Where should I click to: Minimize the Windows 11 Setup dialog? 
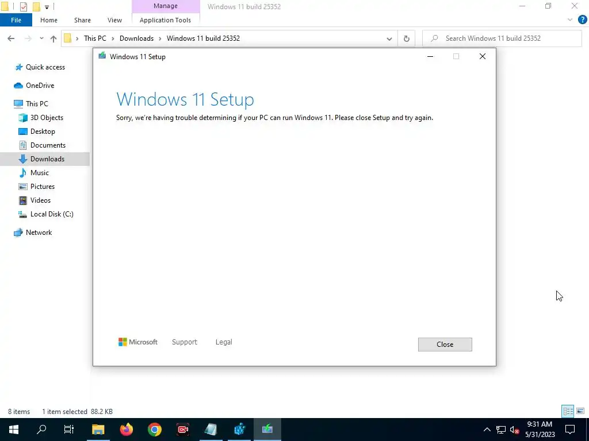[x=430, y=56]
